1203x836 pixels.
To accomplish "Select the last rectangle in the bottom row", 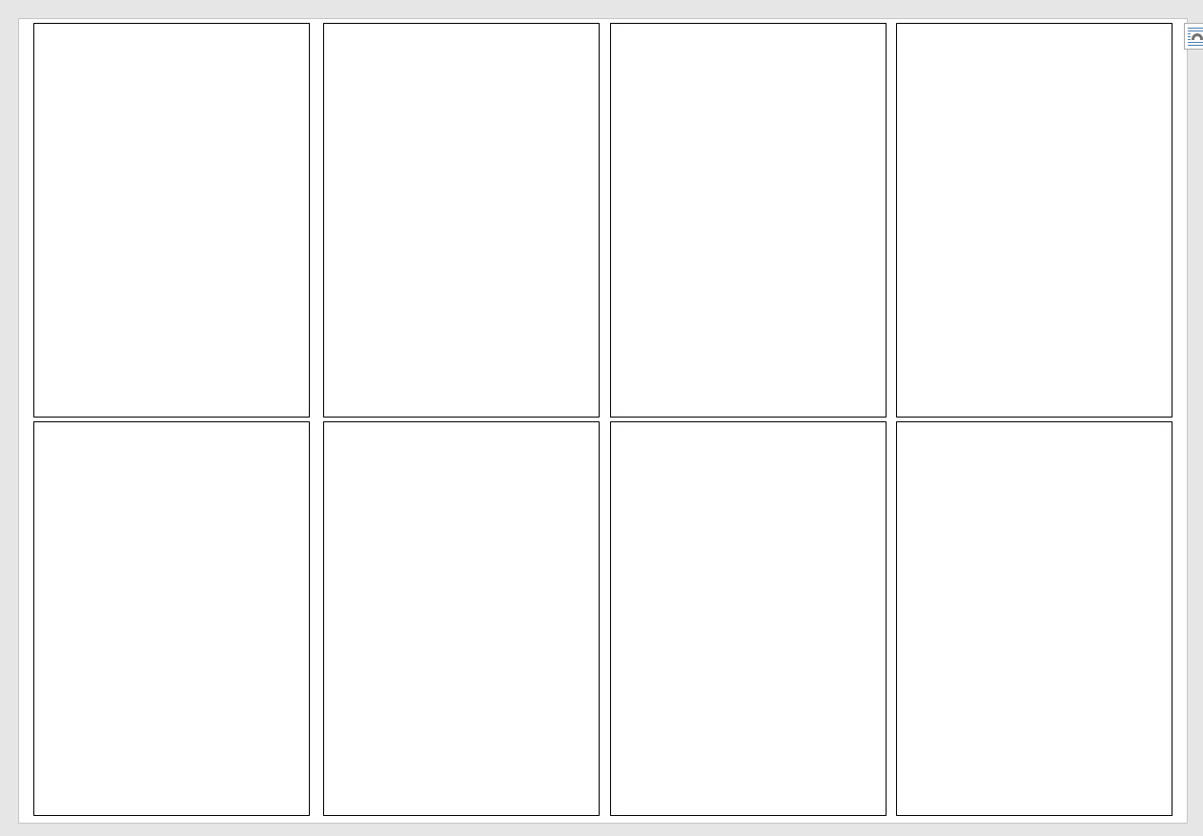I will 1034,619.
